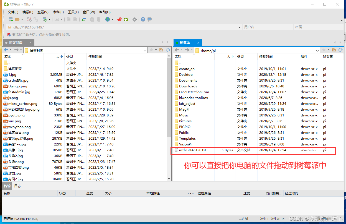Viewport: 346px width, 224px height.
Task: Open the 窗口(W) menu
Action: (89, 12)
